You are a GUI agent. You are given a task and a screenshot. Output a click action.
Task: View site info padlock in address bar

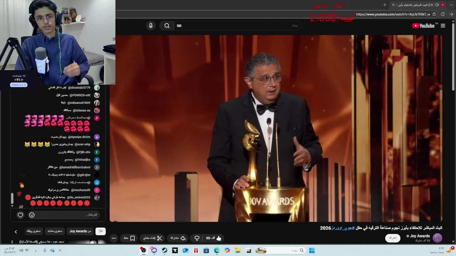pos(434,14)
